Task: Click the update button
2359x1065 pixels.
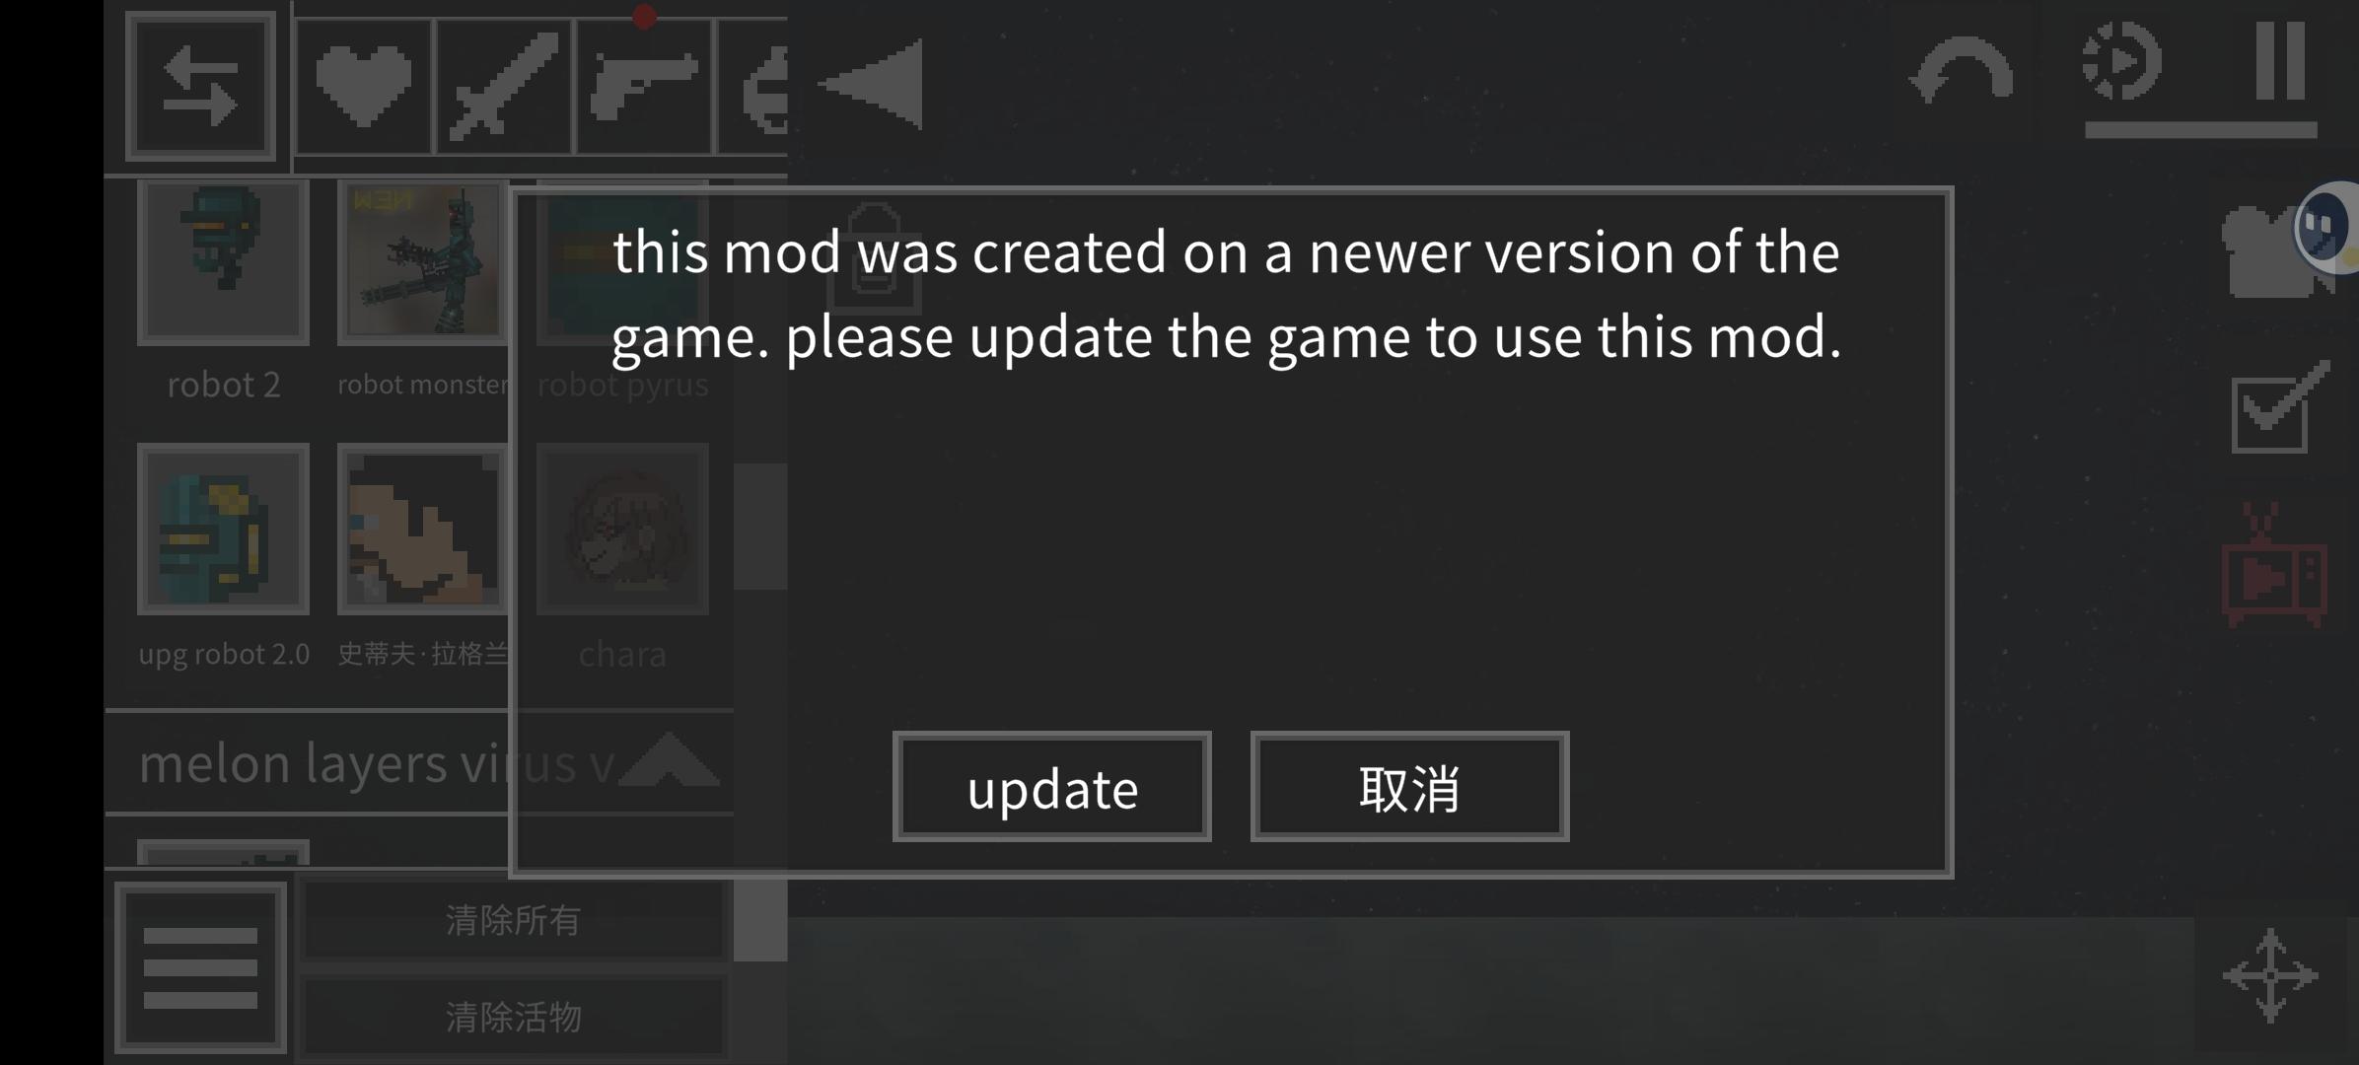Action: pos(1052,787)
